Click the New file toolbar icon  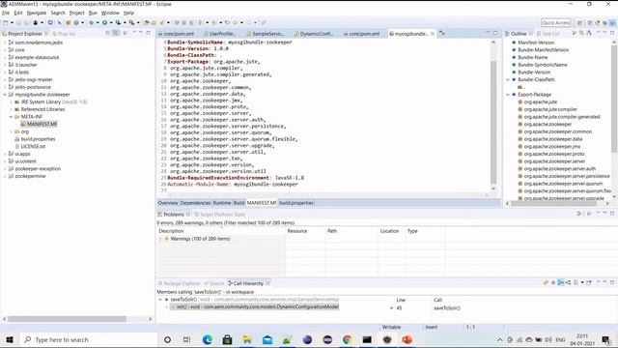[x=6, y=23]
